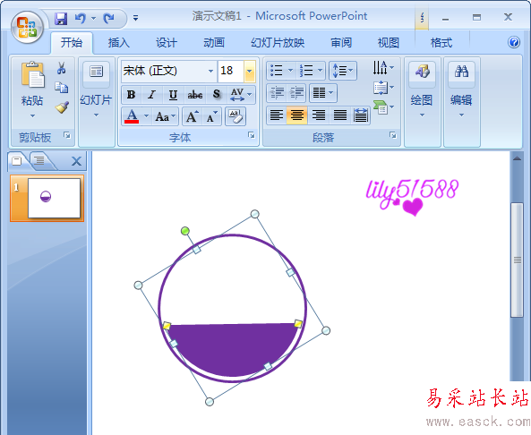Expand font color options arrow

tap(146, 116)
